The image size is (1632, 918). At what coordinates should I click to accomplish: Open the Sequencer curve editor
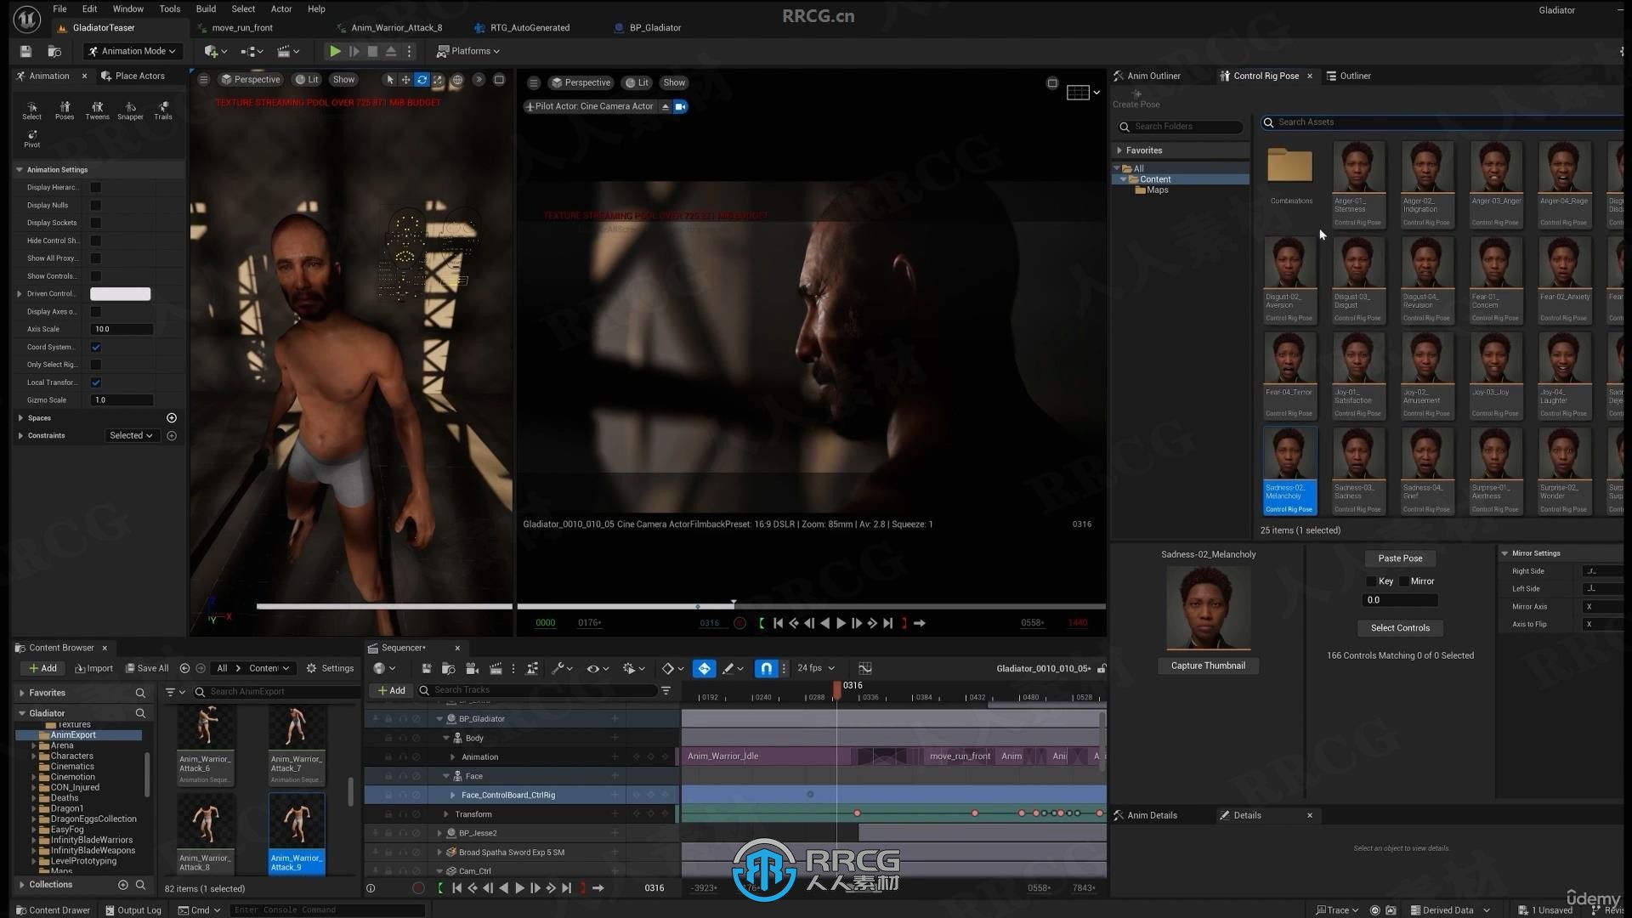point(865,669)
